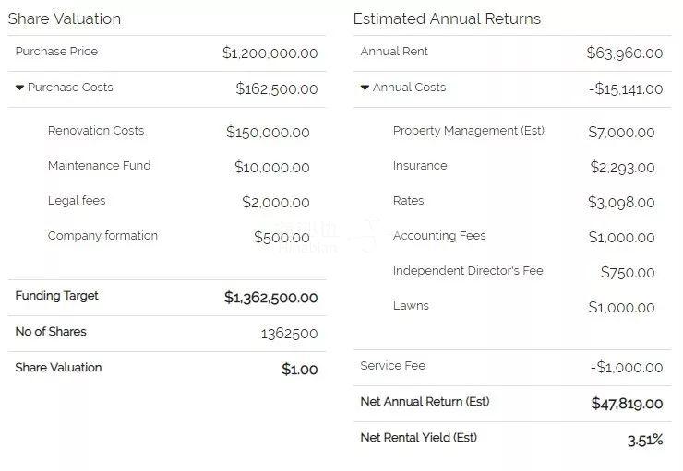
Task: Select the Purchase Price amount $1,200,000.00
Action: 270,53
